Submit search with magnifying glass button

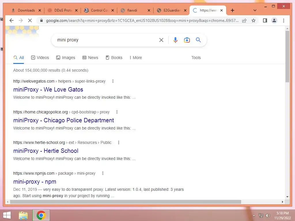click(x=198, y=40)
